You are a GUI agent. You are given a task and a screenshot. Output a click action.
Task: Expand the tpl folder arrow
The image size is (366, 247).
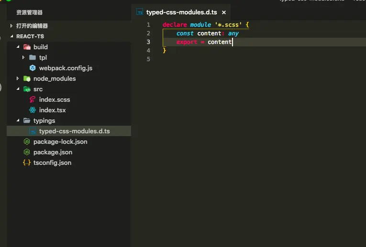click(24, 58)
